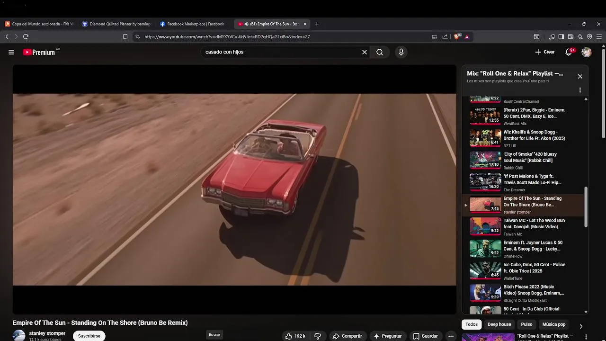This screenshot has width=606, height=341.
Task: Open the tab search icon in toolbar
Action: coord(536,36)
